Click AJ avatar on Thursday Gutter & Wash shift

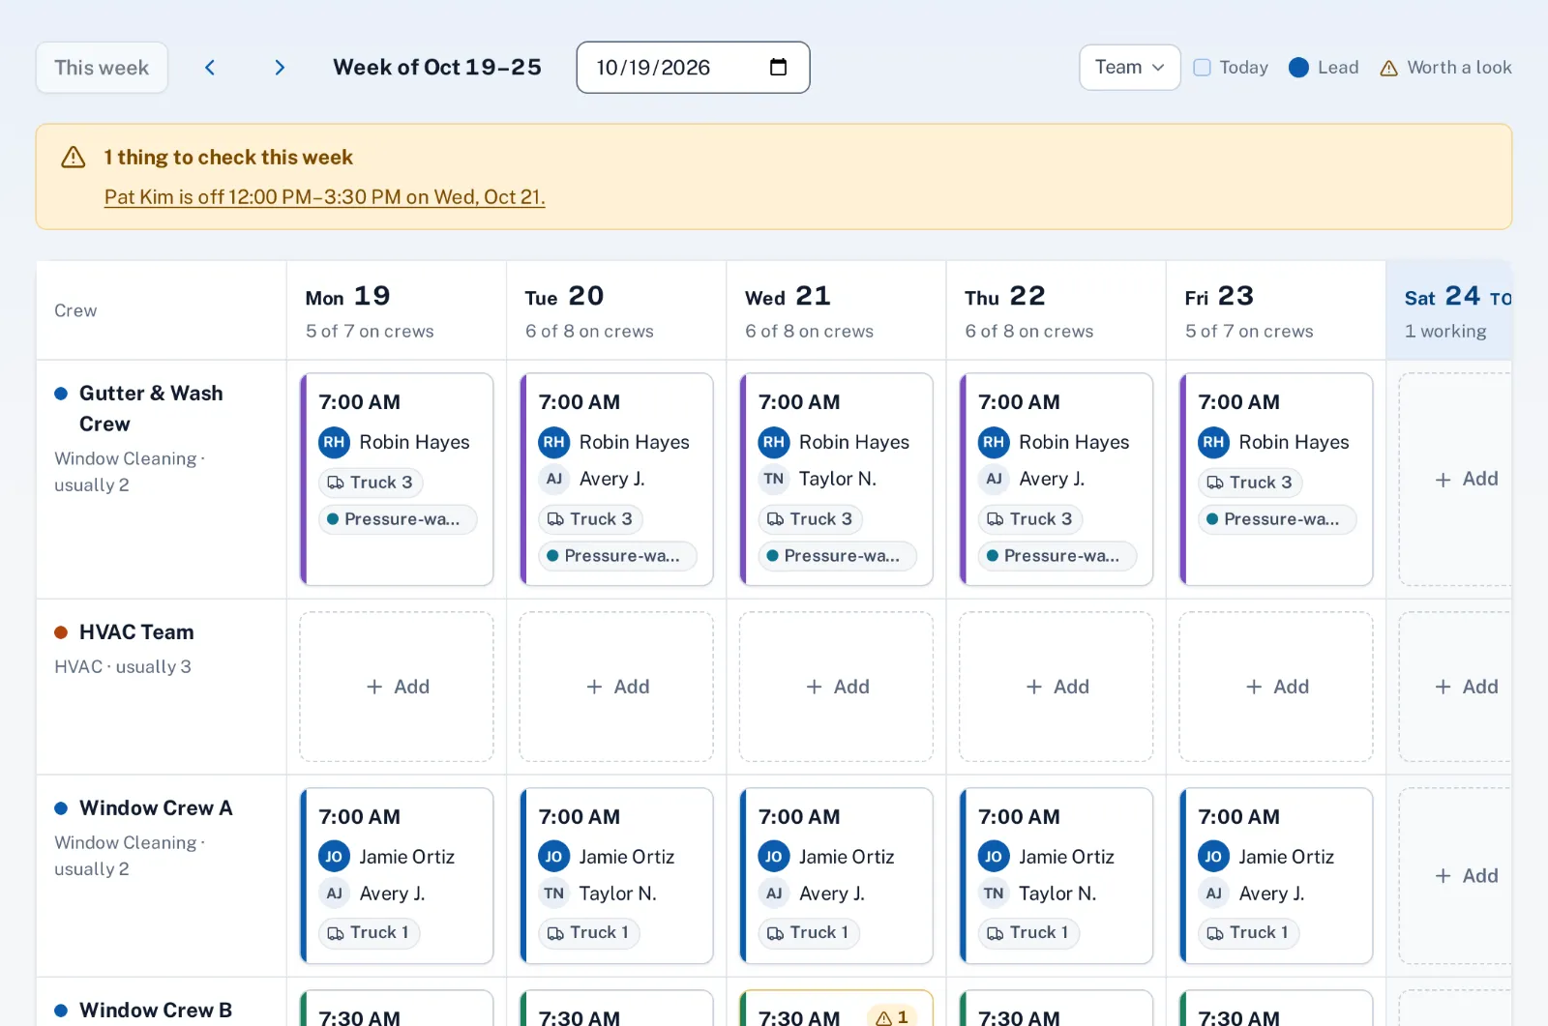click(x=994, y=479)
